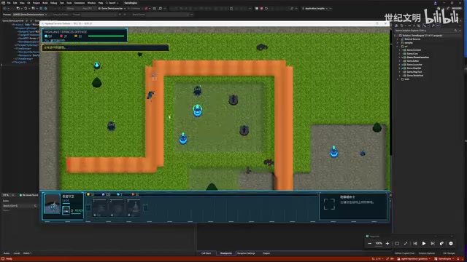467x262 pixels.
Task: Open the Edit menu
Action: (x=15, y=3)
